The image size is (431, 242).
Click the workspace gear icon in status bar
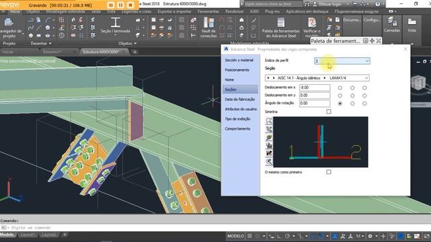point(370,236)
